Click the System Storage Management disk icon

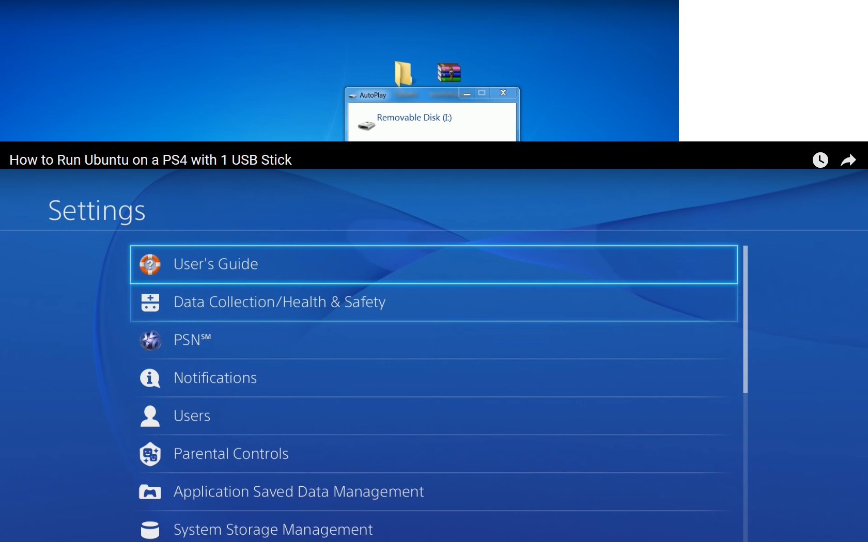(150, 530)
